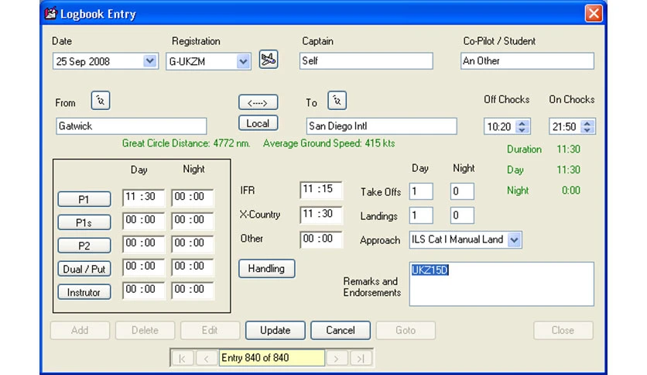Viewport: 647px width, 375px height.
Task: Click the P1s Night time field
Action: click(x=192, y=221)
